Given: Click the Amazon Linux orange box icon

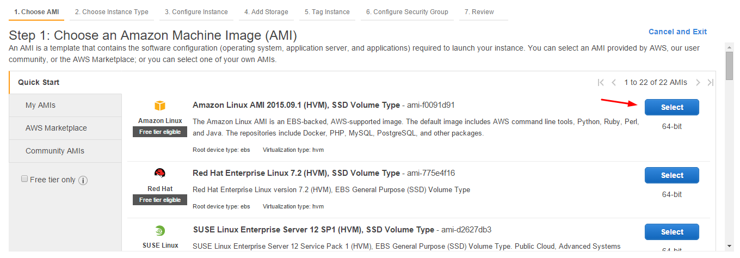Looking at the screenshot, I should pyautogui.click(x=160, y=106).
